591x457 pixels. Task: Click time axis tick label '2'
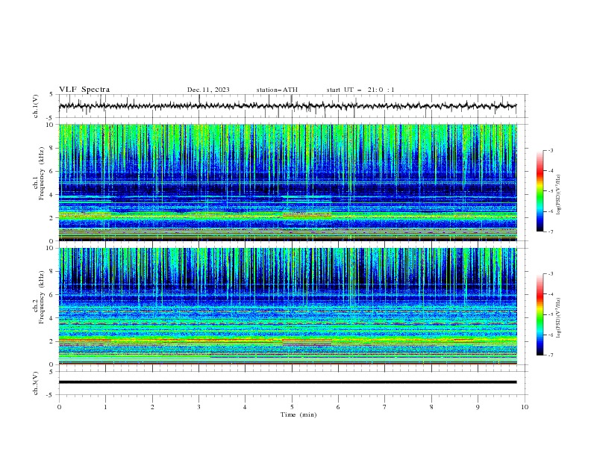(x=152, y=407)
